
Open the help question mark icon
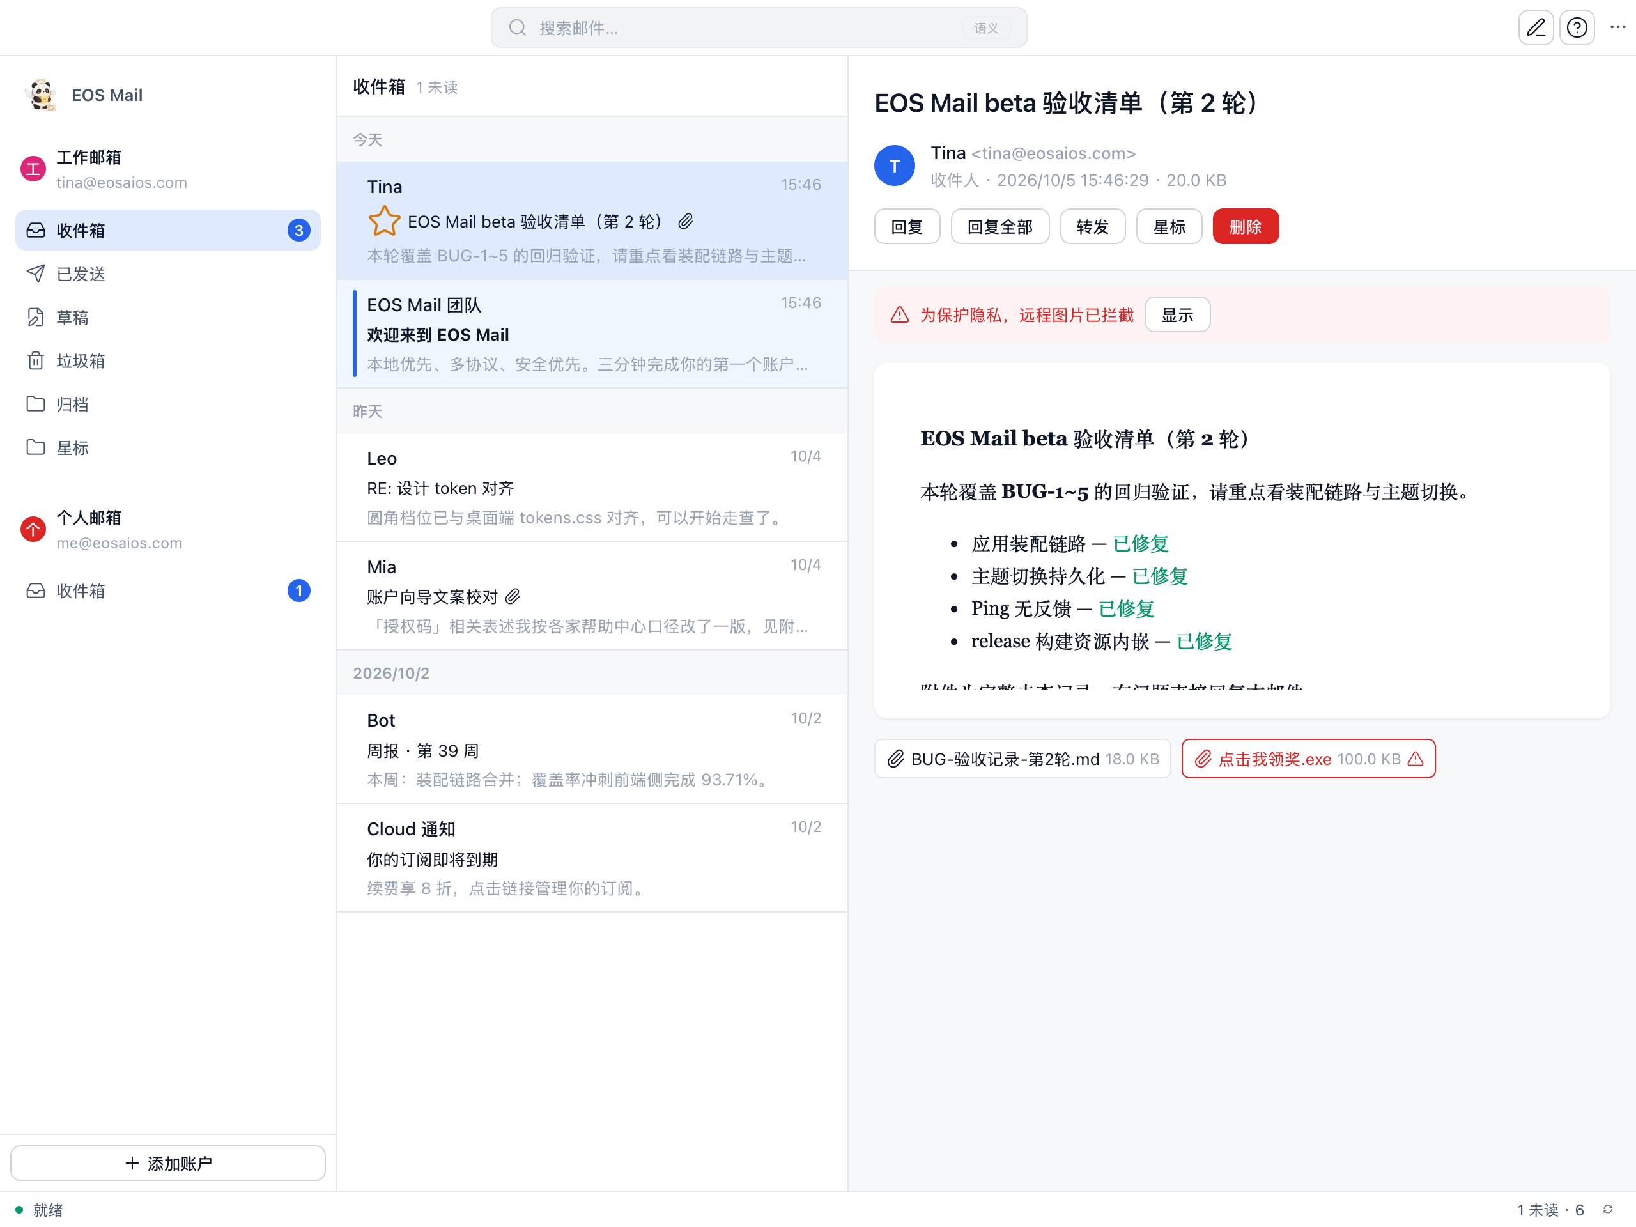pos(1577,28)
